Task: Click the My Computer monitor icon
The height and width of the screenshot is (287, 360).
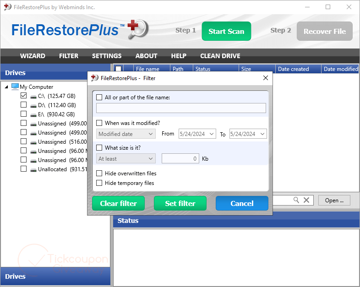Action: coord(15,87)
